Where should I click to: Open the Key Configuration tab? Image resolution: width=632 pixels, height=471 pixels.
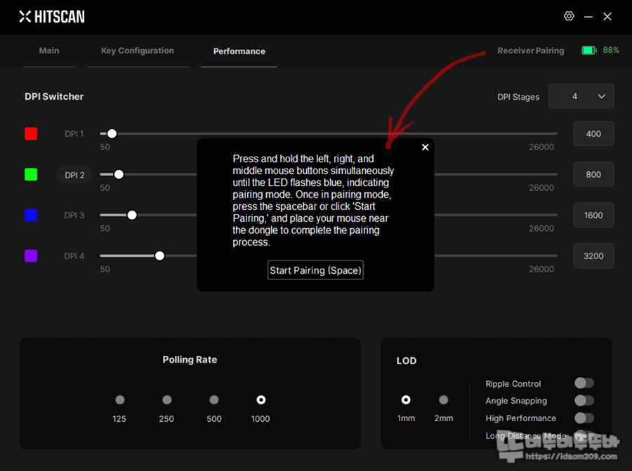coord(138,51)
